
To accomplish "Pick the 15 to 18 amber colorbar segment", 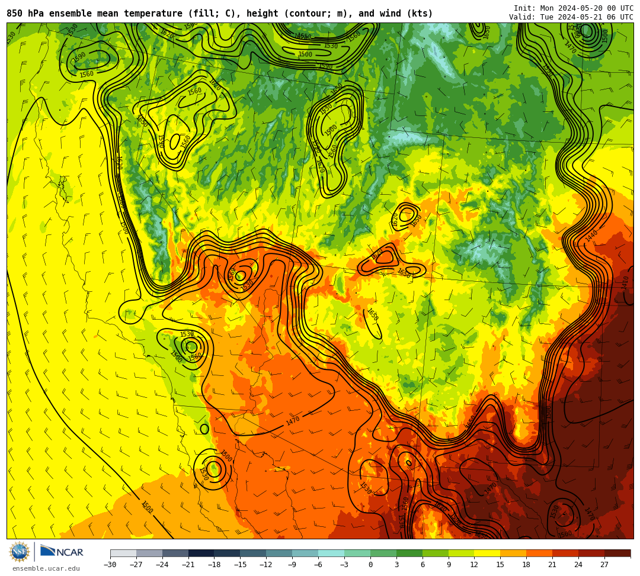I will pos(513,553).
